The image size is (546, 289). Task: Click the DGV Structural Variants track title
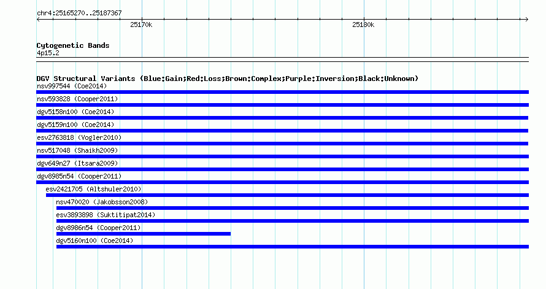228,79
